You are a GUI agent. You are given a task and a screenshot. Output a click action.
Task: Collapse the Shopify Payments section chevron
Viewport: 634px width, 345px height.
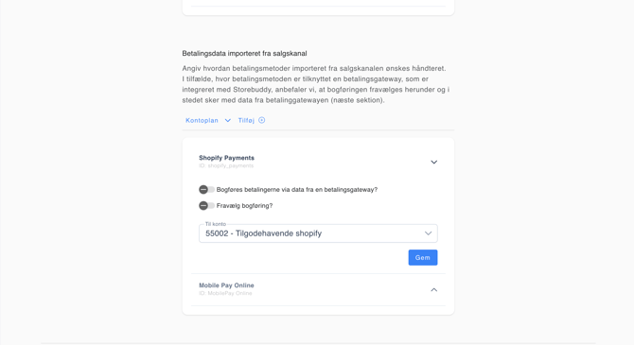pyautogui.click(x=433, y=162)
